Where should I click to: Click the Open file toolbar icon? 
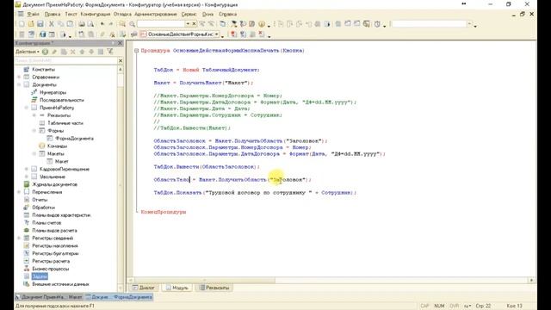31,24
